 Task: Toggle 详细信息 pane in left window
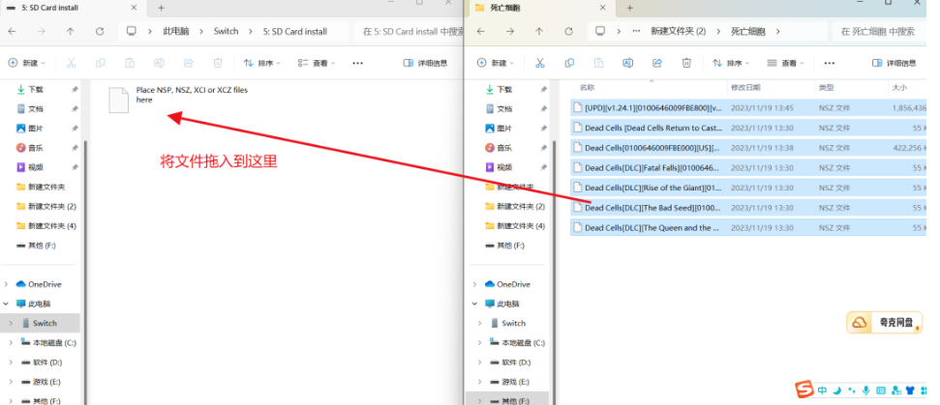[425, 63]
